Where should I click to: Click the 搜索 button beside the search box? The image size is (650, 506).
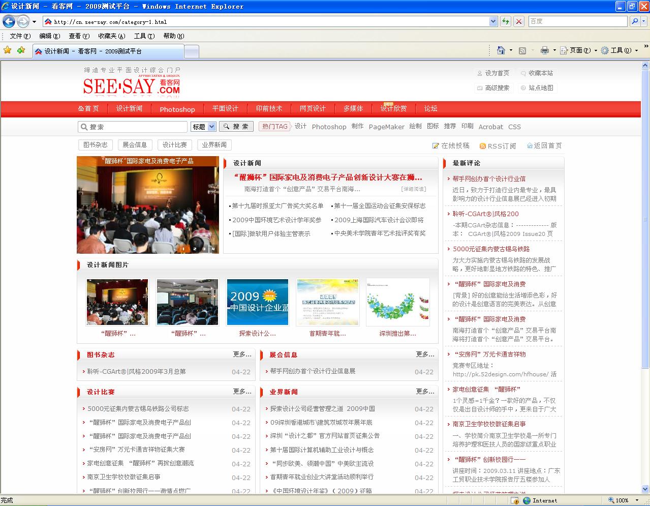236,127
